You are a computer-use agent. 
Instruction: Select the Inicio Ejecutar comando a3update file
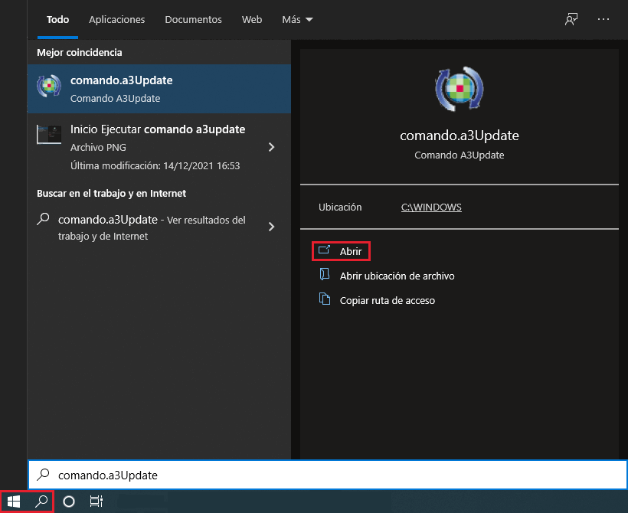point(159,147)
